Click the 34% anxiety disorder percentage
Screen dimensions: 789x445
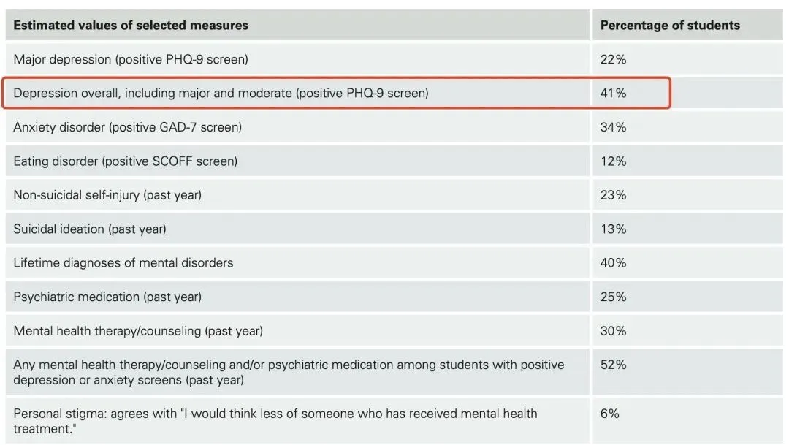pyautogui.click(x=613, y=127)
